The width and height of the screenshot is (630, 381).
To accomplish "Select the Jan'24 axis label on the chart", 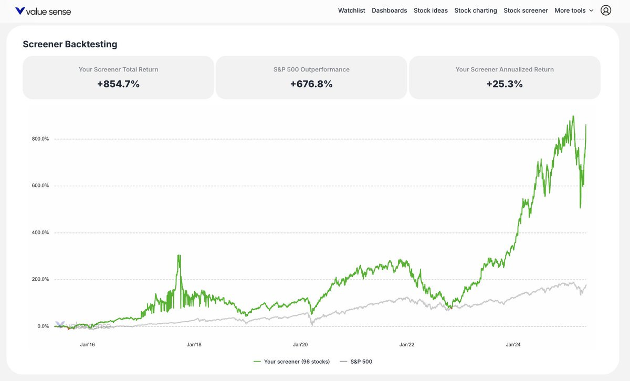I will tap(513, 344).
